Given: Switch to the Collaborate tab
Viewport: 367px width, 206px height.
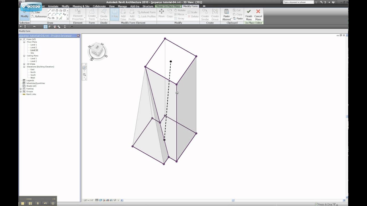Looking at the screenshot, I should [99, 6].
